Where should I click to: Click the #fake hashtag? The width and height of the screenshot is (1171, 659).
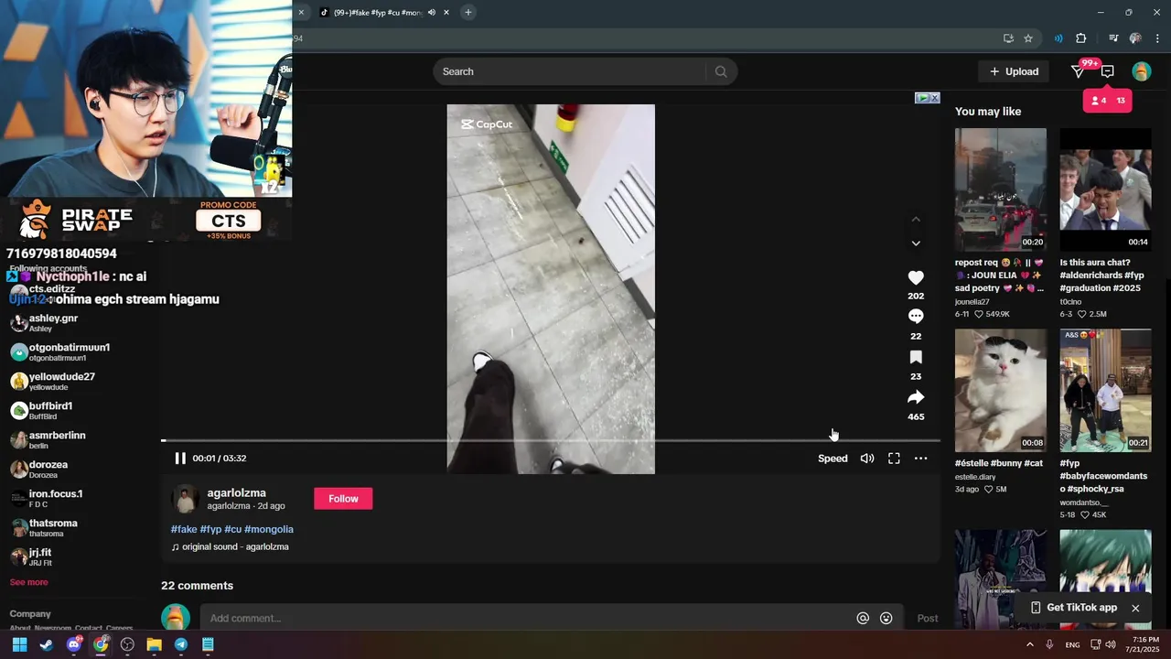click(184, 529)
